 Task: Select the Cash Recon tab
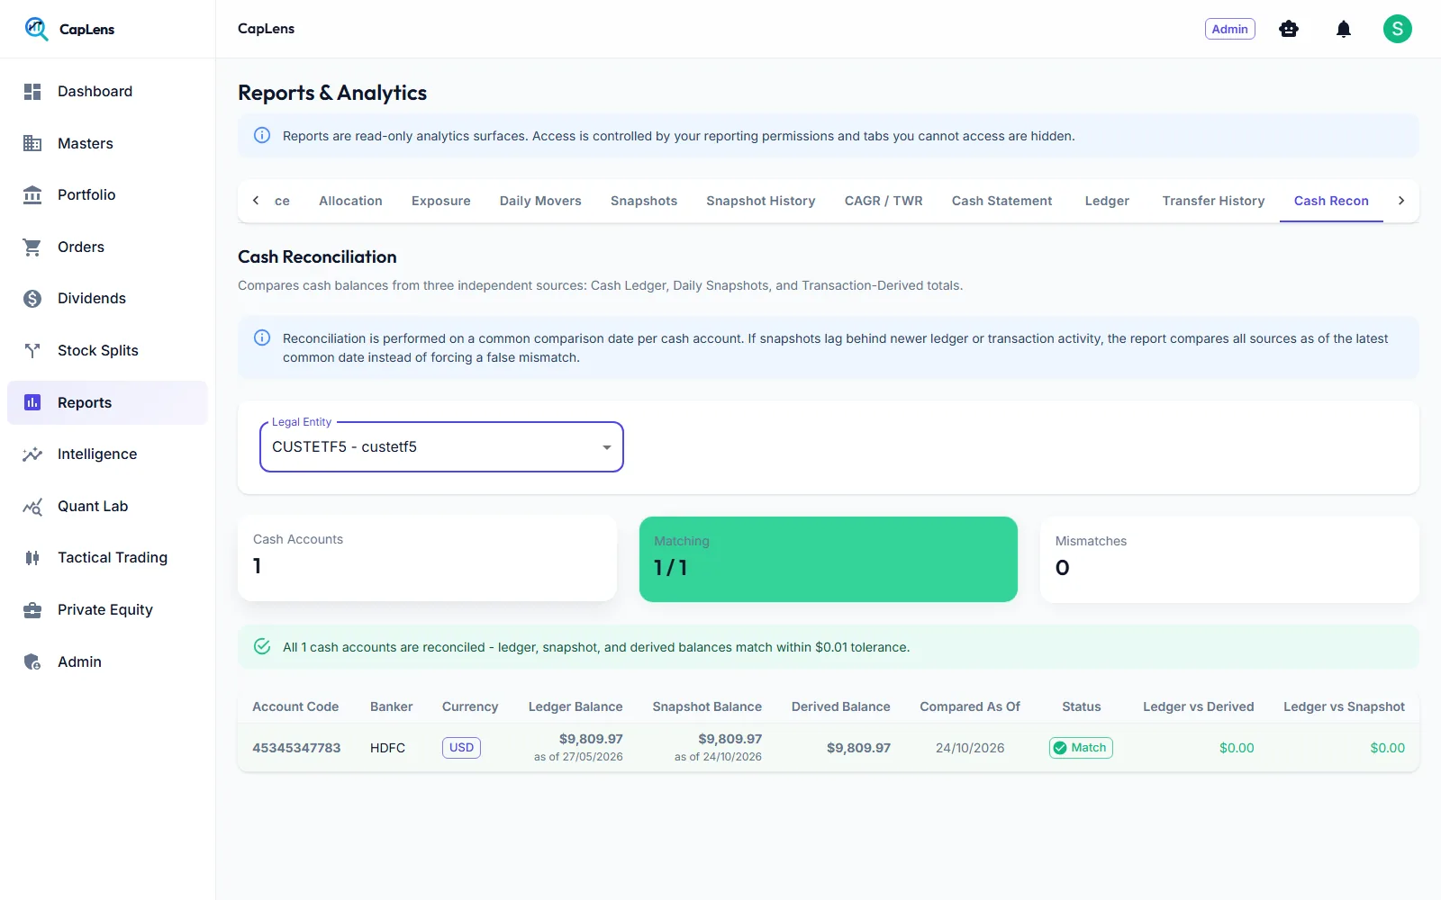point(1331,201)
